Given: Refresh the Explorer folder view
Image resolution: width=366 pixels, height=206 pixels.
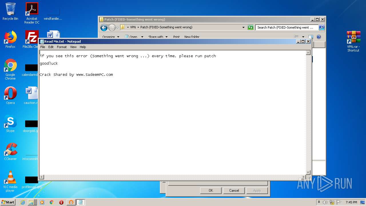Looking at the screenshot, I should pyautogui.click(x=250, y=27).
